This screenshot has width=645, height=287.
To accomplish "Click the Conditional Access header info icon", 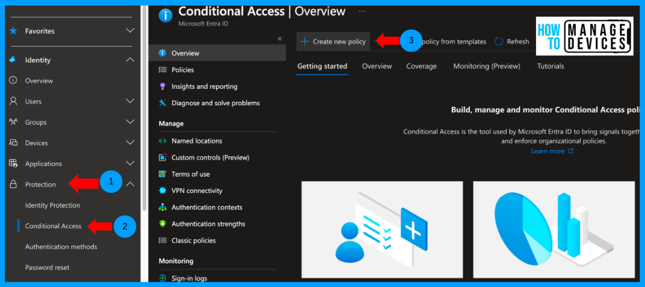I will coord(165,15).
